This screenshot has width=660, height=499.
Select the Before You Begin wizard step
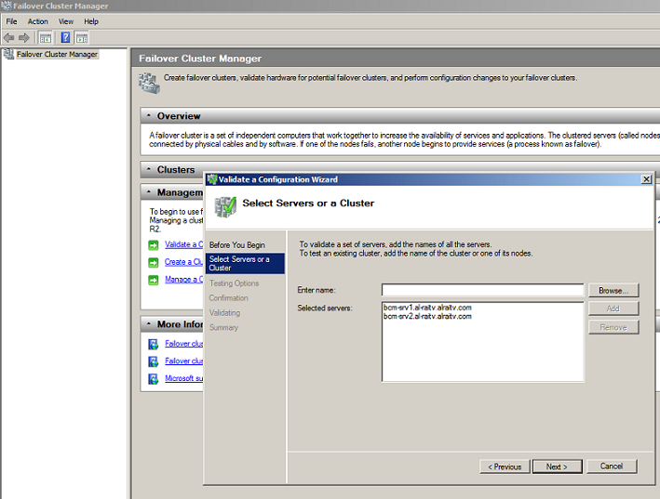pos(237,245)
